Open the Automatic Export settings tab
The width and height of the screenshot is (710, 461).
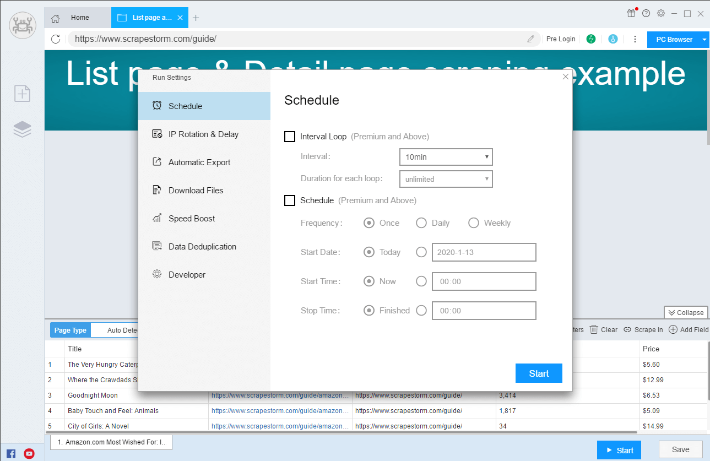(199, 162)
